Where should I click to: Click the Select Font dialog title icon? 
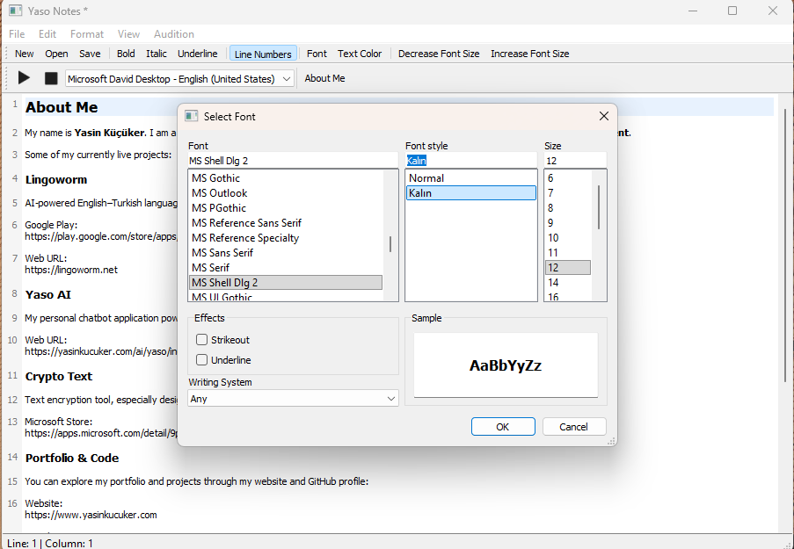point(192,116)
